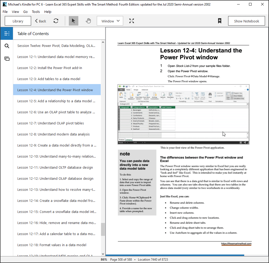Click 'Open the Power Pivot window.' step text

(x=188, y=71)
